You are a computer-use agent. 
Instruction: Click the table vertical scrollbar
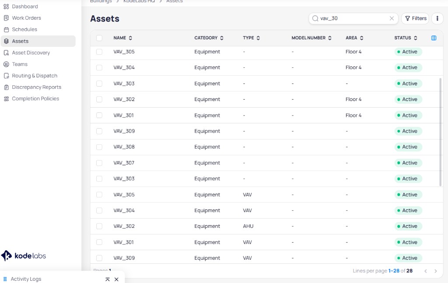coord(440,132)
